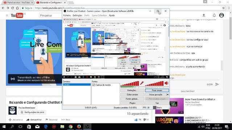Image resolution: width=232 pixels, height=130 pixels.
Task: Switch to Painel ao vivo Chrome tab
Action: tap(18, 3)
